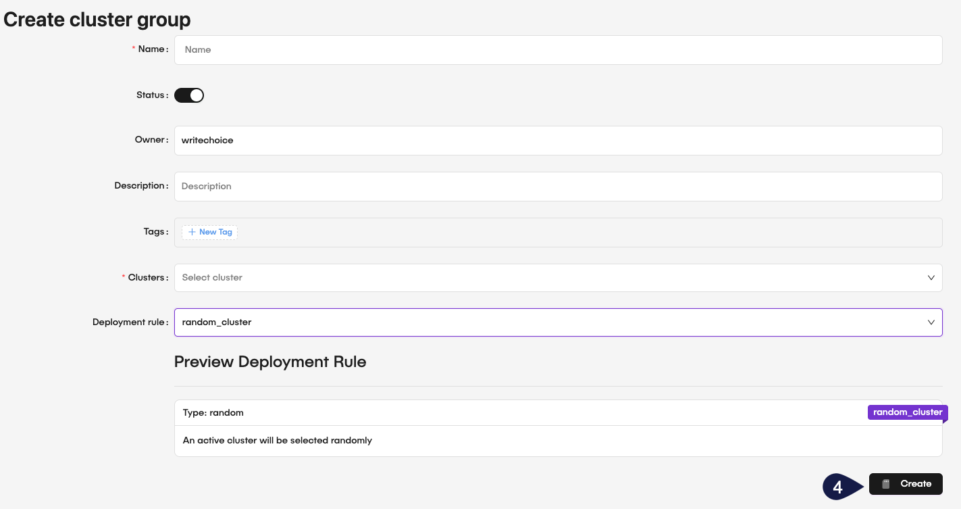Click the purple random_cluster badge

[907, 412]
